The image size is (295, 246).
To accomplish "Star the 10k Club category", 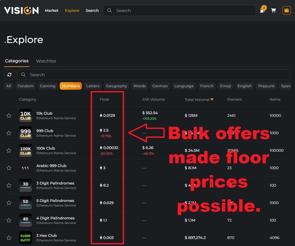I will [x=9, y=115].
